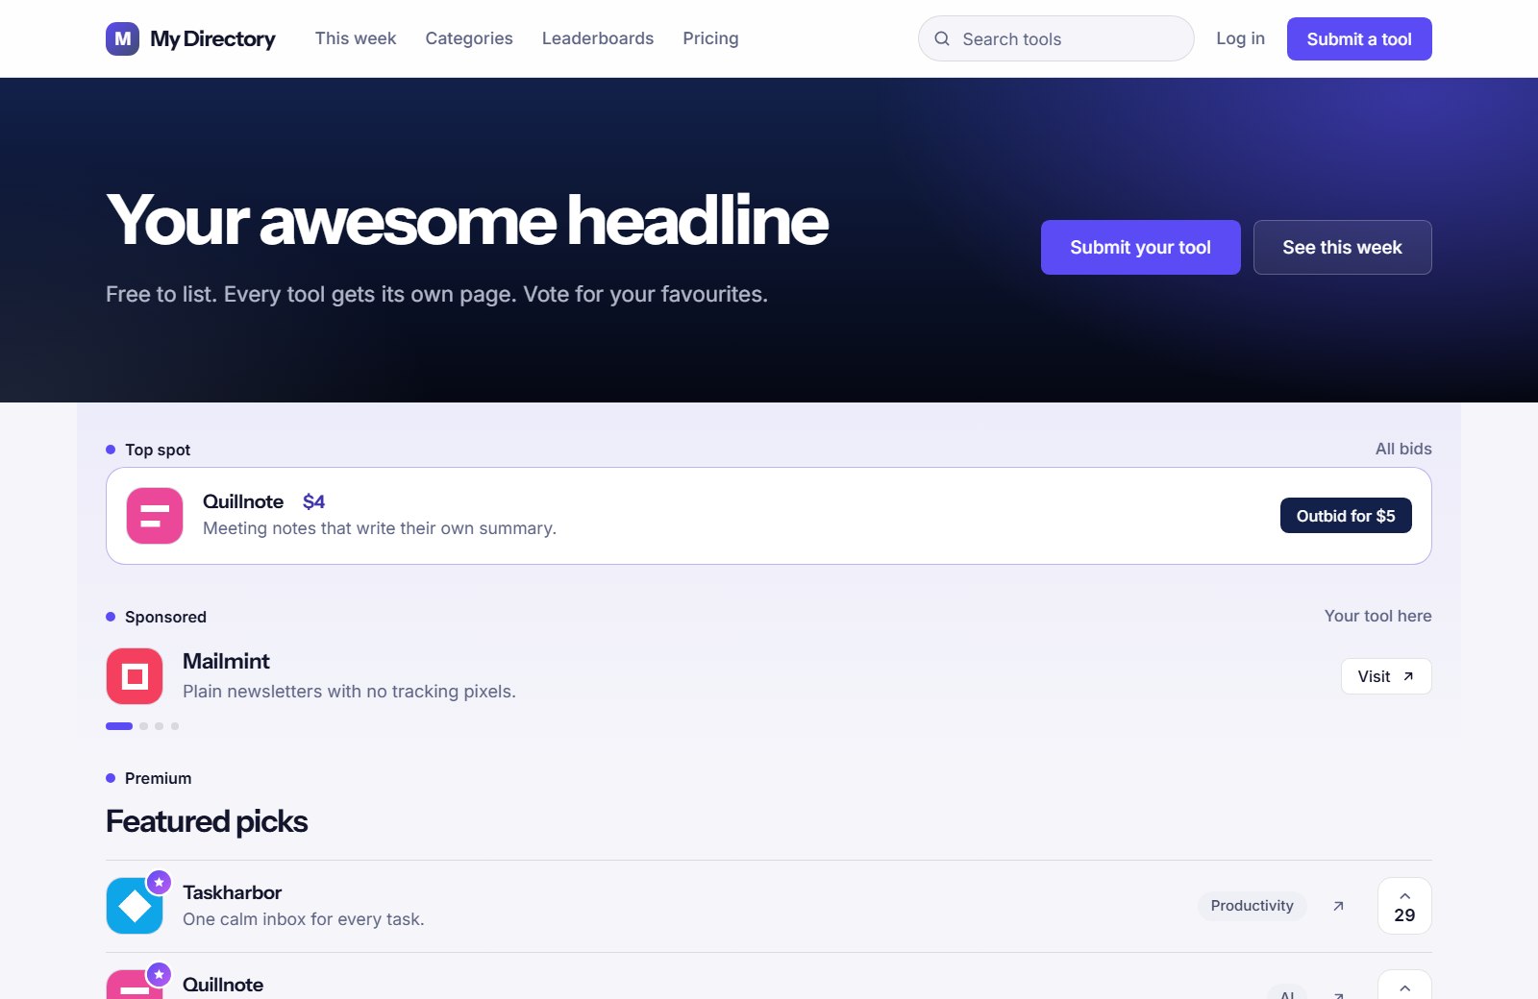1538x999 pixels.
Task: Click the search magnifier icon
Action: tap(942, 38)
